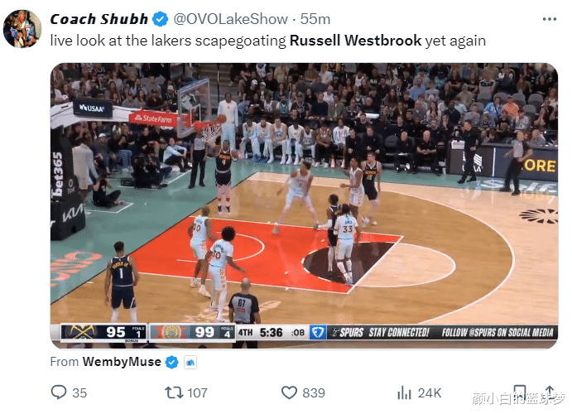Click the affiliate badge next to WembyMuse
Viewport: 572px width, 414px height.
[190, 362]
